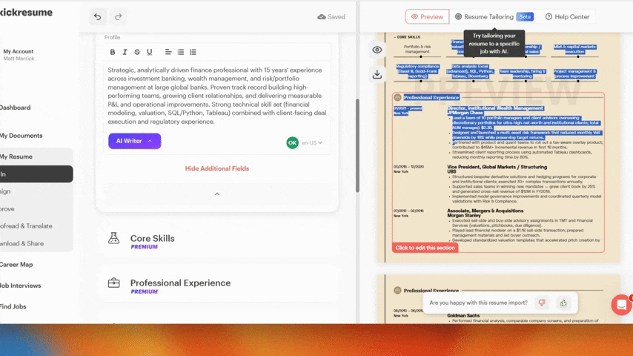
Task: Click the Preview button
Action: [427, 16]
